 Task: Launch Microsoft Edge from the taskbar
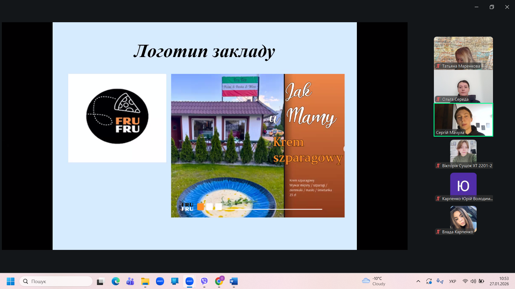pyautogui.click(x=116, y=281)
